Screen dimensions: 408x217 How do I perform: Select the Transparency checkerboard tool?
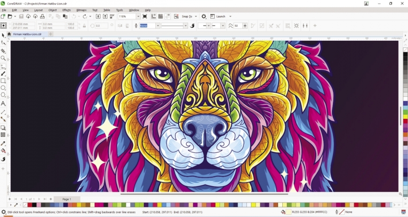click(3, 135)
